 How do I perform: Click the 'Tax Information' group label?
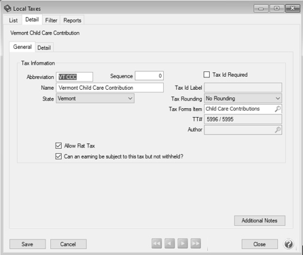coord(38,63)
